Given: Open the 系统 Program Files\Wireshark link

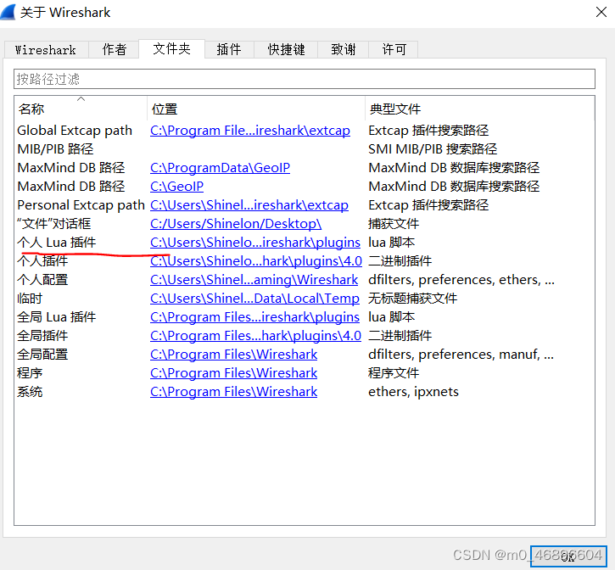Looking at the screenshot, I should pyautogui.click(x=233, y=392).
